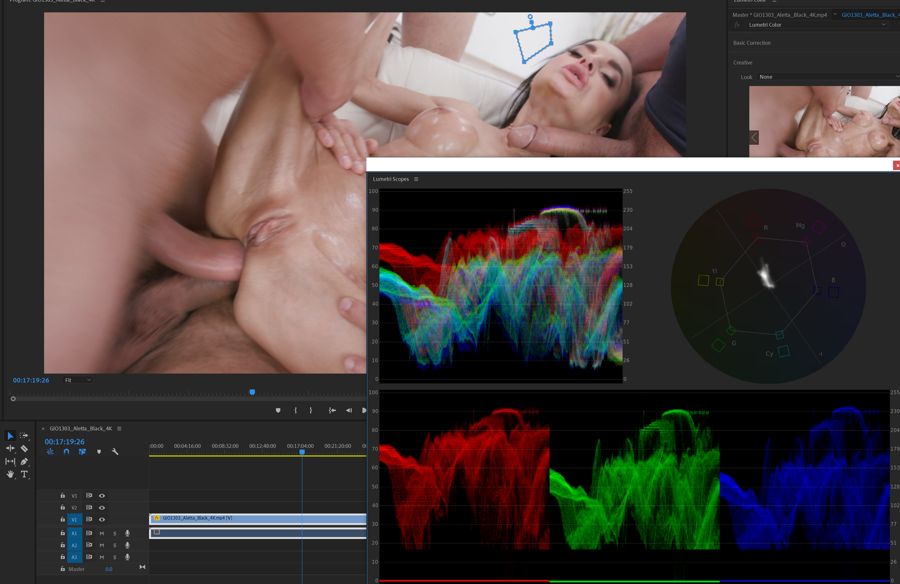Hide track V1 with eye icon
The width and height of the screenshot is (900, 584).
tap(102, 519)
